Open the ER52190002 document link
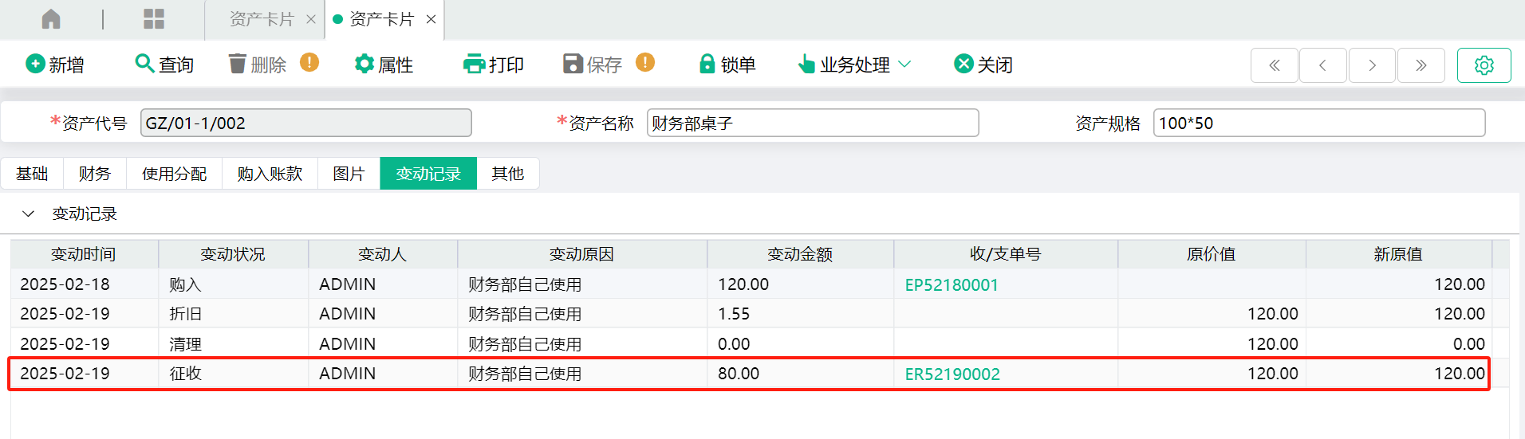 952,374
